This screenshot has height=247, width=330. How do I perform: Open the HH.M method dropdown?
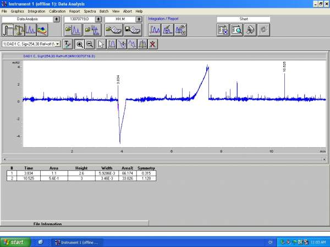[x=139, y=19]
